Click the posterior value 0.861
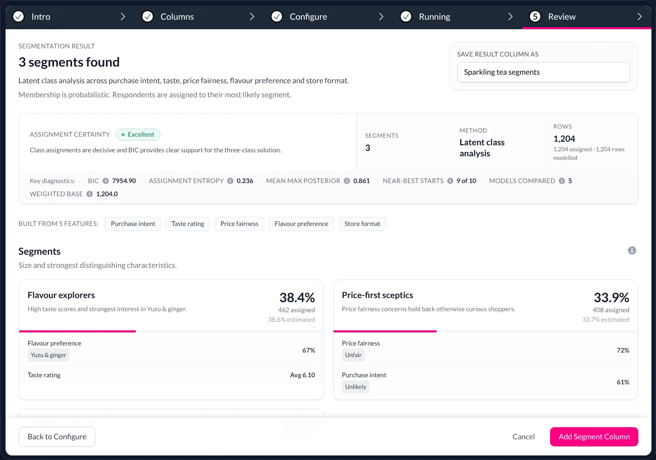Image resolution: width=656 pixels, height=460 pixels. 361,181
